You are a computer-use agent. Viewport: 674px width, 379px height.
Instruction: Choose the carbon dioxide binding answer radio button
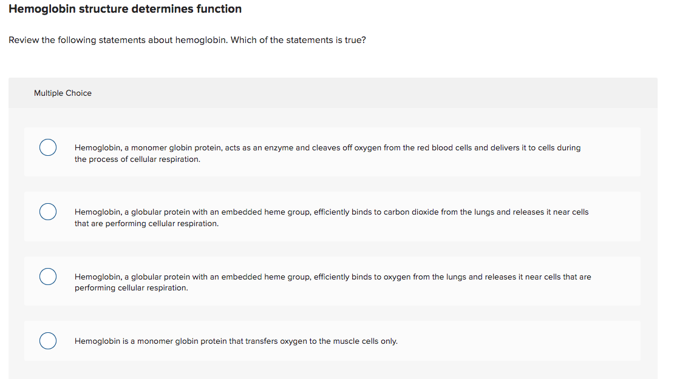[48, 212]
